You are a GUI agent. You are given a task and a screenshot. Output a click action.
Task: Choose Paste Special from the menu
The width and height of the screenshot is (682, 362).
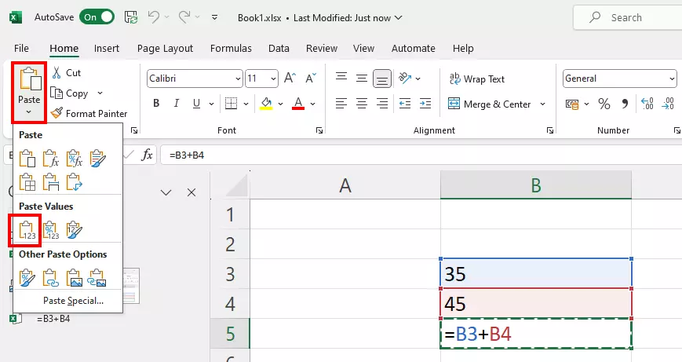coord(73,301)
